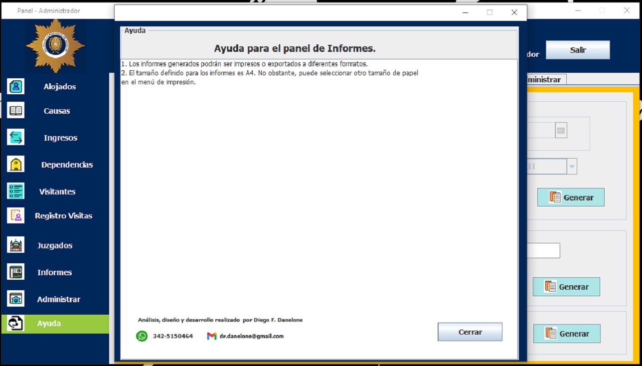Expand the combo box dropdown arrow
The width and height of the screenshot is (642, 366).
(x=572, y=167)
